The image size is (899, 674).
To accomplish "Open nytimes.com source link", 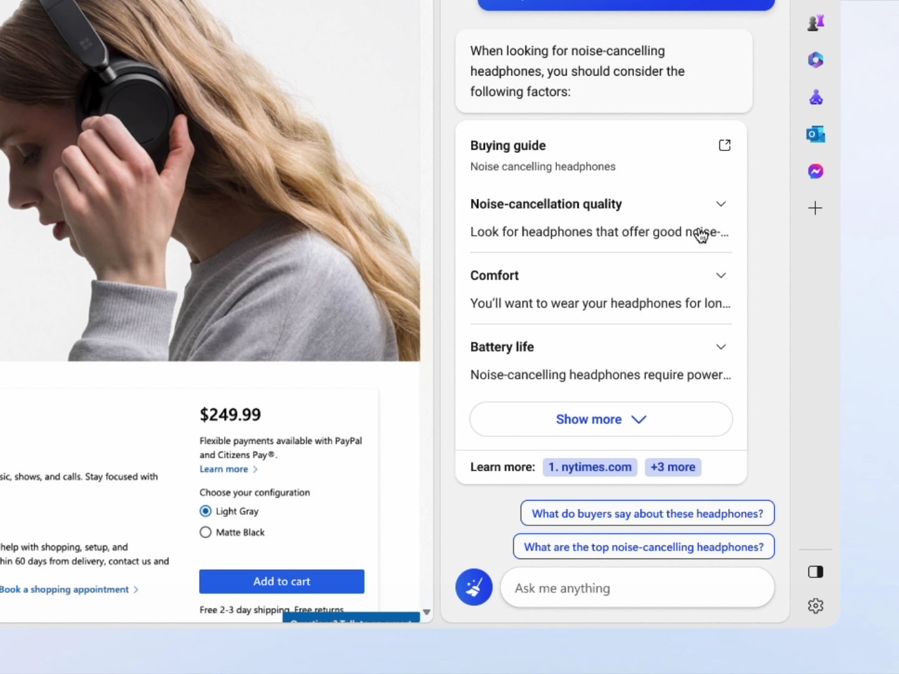I will tap(590, 467).
